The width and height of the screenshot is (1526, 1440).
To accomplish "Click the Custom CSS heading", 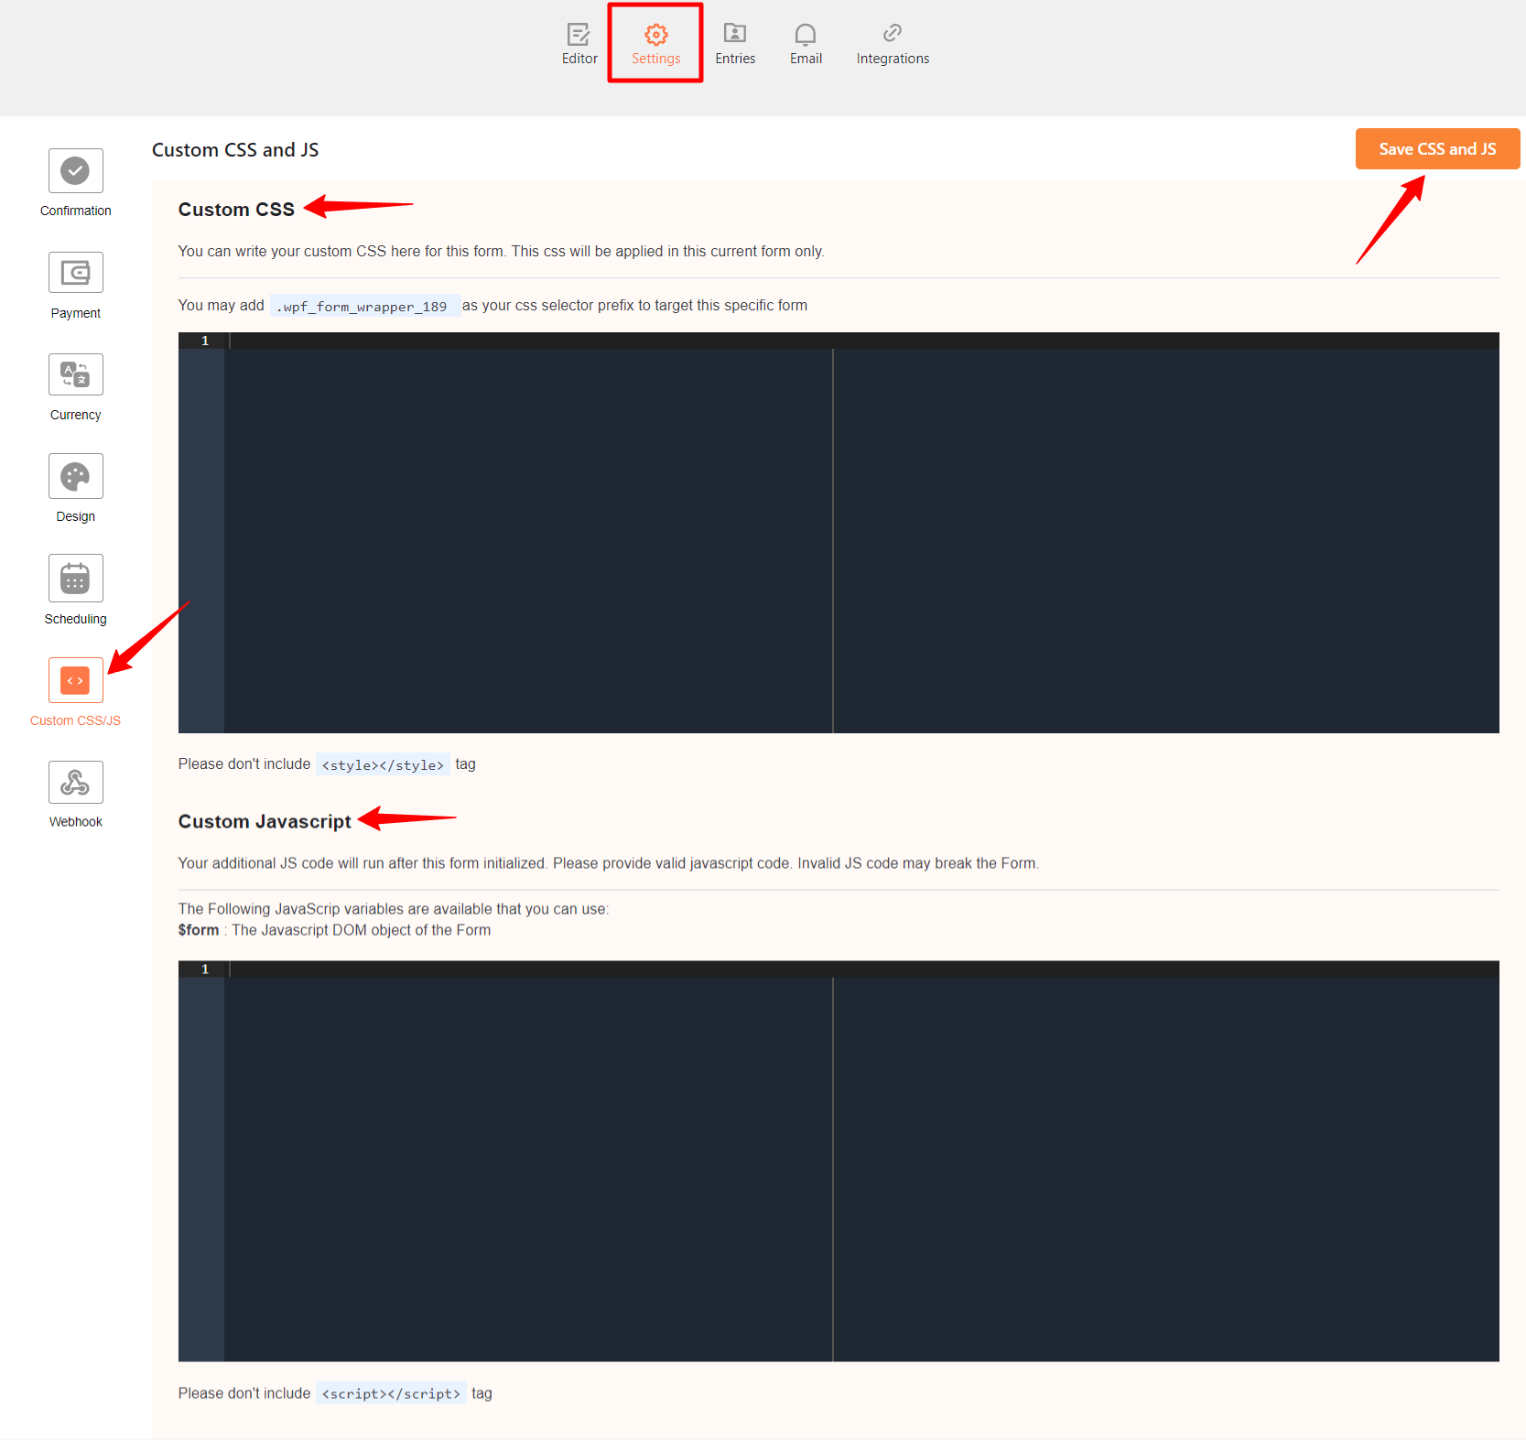I will (236, 210).
